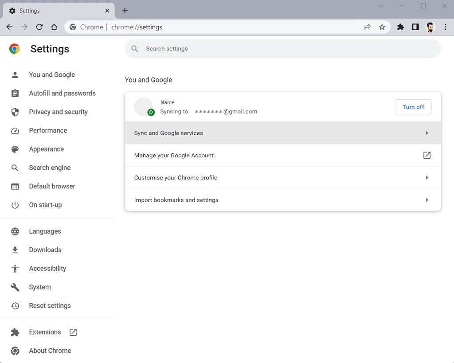Close the Settings tab
Screen dimensions: 454x363
point(107,11)
